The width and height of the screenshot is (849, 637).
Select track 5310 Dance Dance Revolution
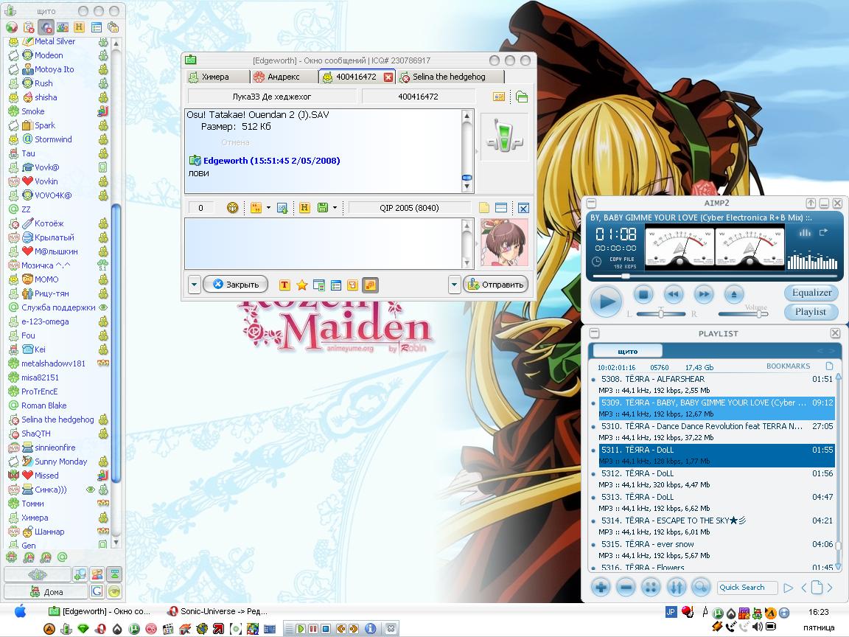[716, 432]
